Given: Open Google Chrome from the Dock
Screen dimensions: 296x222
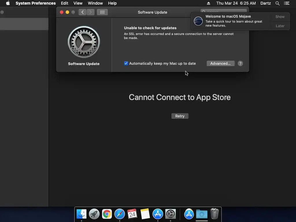Looking at the screenshot, I should pos(107,214).
